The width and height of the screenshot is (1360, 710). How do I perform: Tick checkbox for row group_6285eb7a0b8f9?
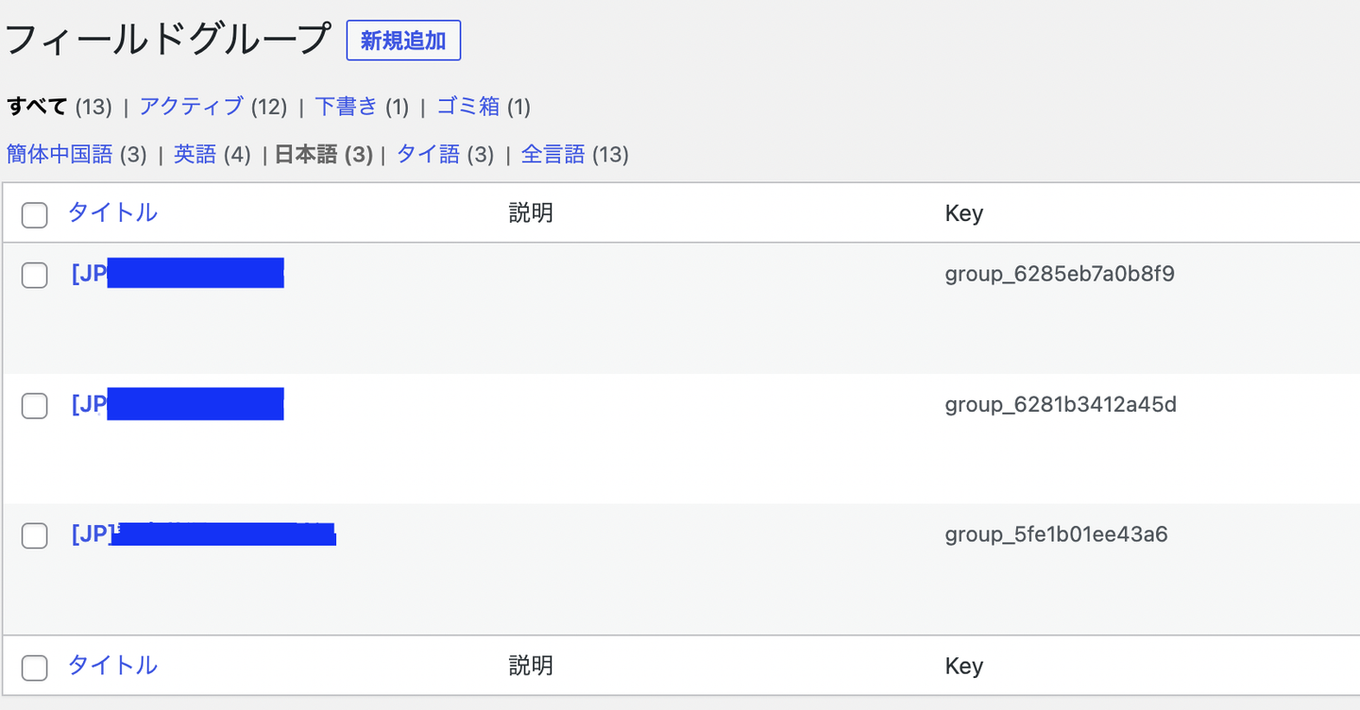click(x=35, y=276)
